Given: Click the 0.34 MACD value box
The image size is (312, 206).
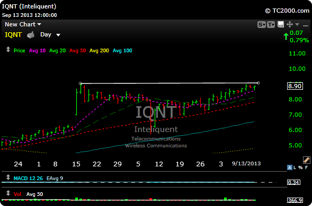Looking at the screenshot, I should pos(293,182).
